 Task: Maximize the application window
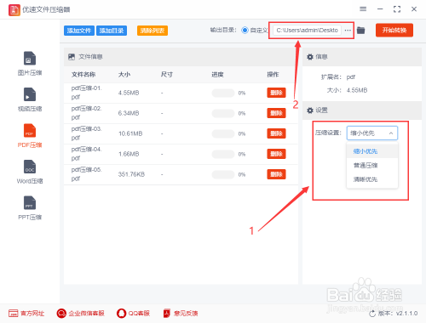click(x=397, y=9)
